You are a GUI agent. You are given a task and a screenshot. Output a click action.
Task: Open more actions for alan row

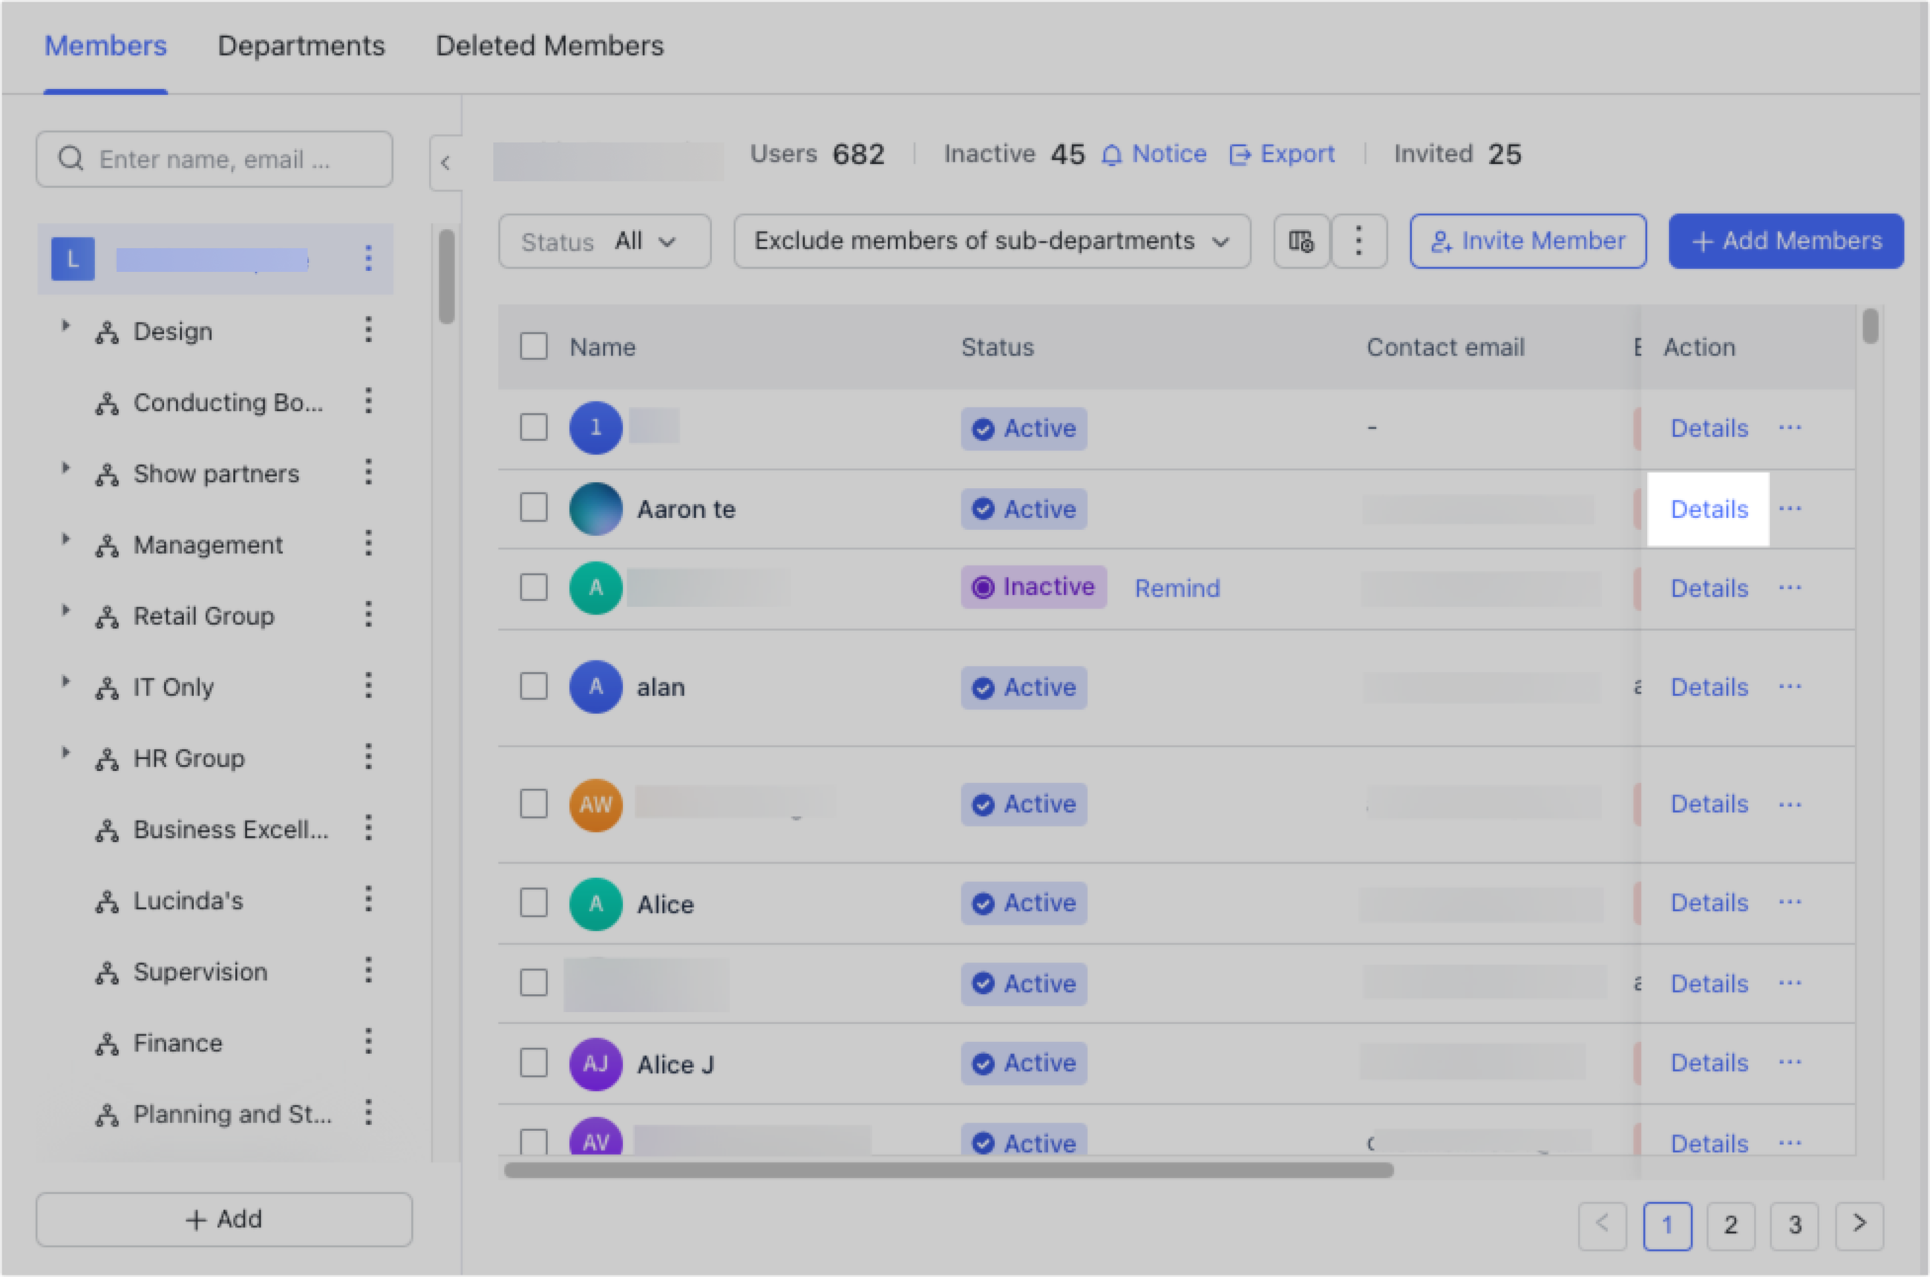[x=1790, y=687]
